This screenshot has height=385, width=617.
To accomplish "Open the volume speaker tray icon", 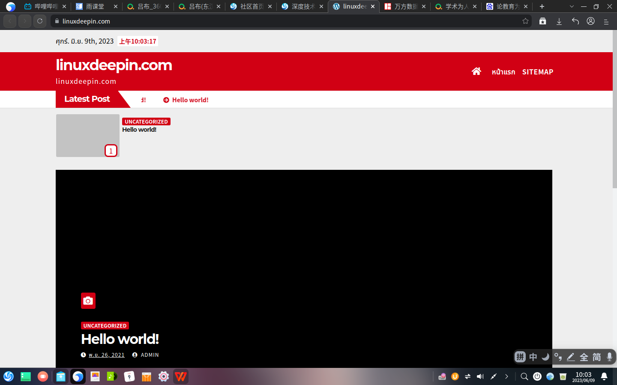I will click(480, 376).
